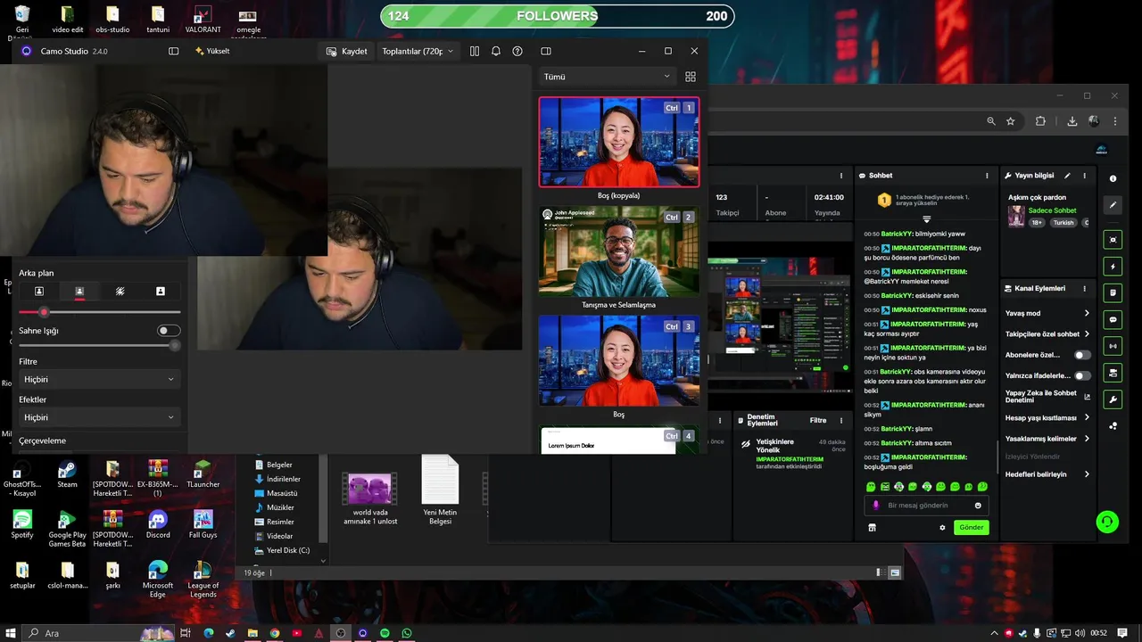Open Kanal Eylemleri panel three-dot menu
Viewport: 1142px width, 642px height.
(1085, 289)
